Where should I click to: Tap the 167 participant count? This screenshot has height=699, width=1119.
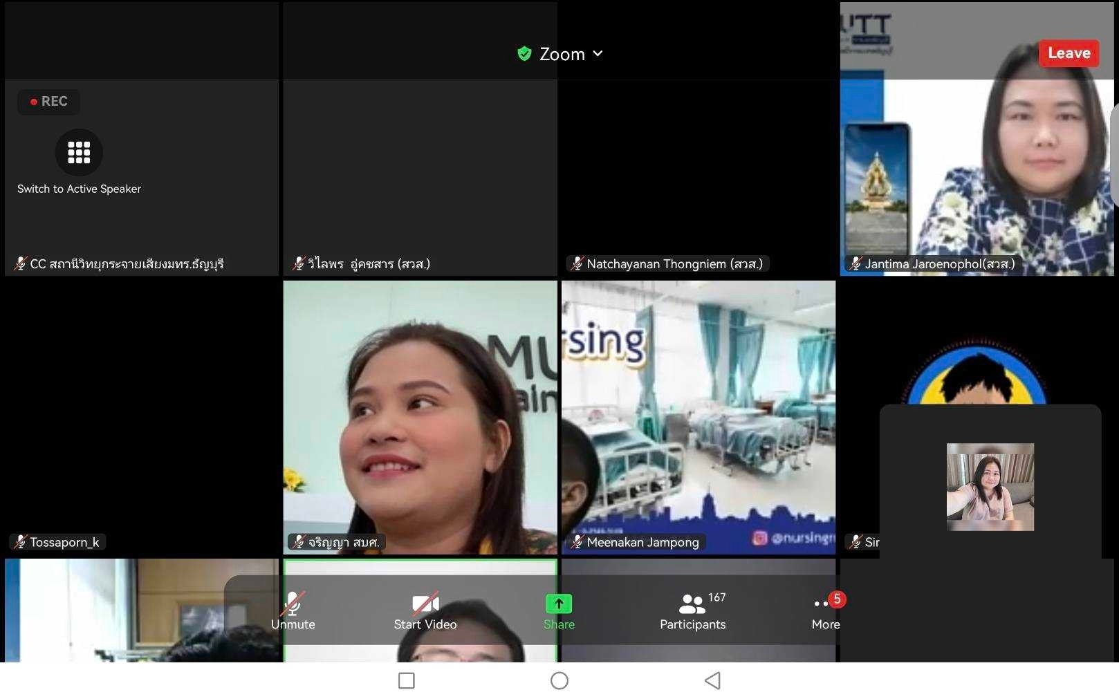[716, 597]
